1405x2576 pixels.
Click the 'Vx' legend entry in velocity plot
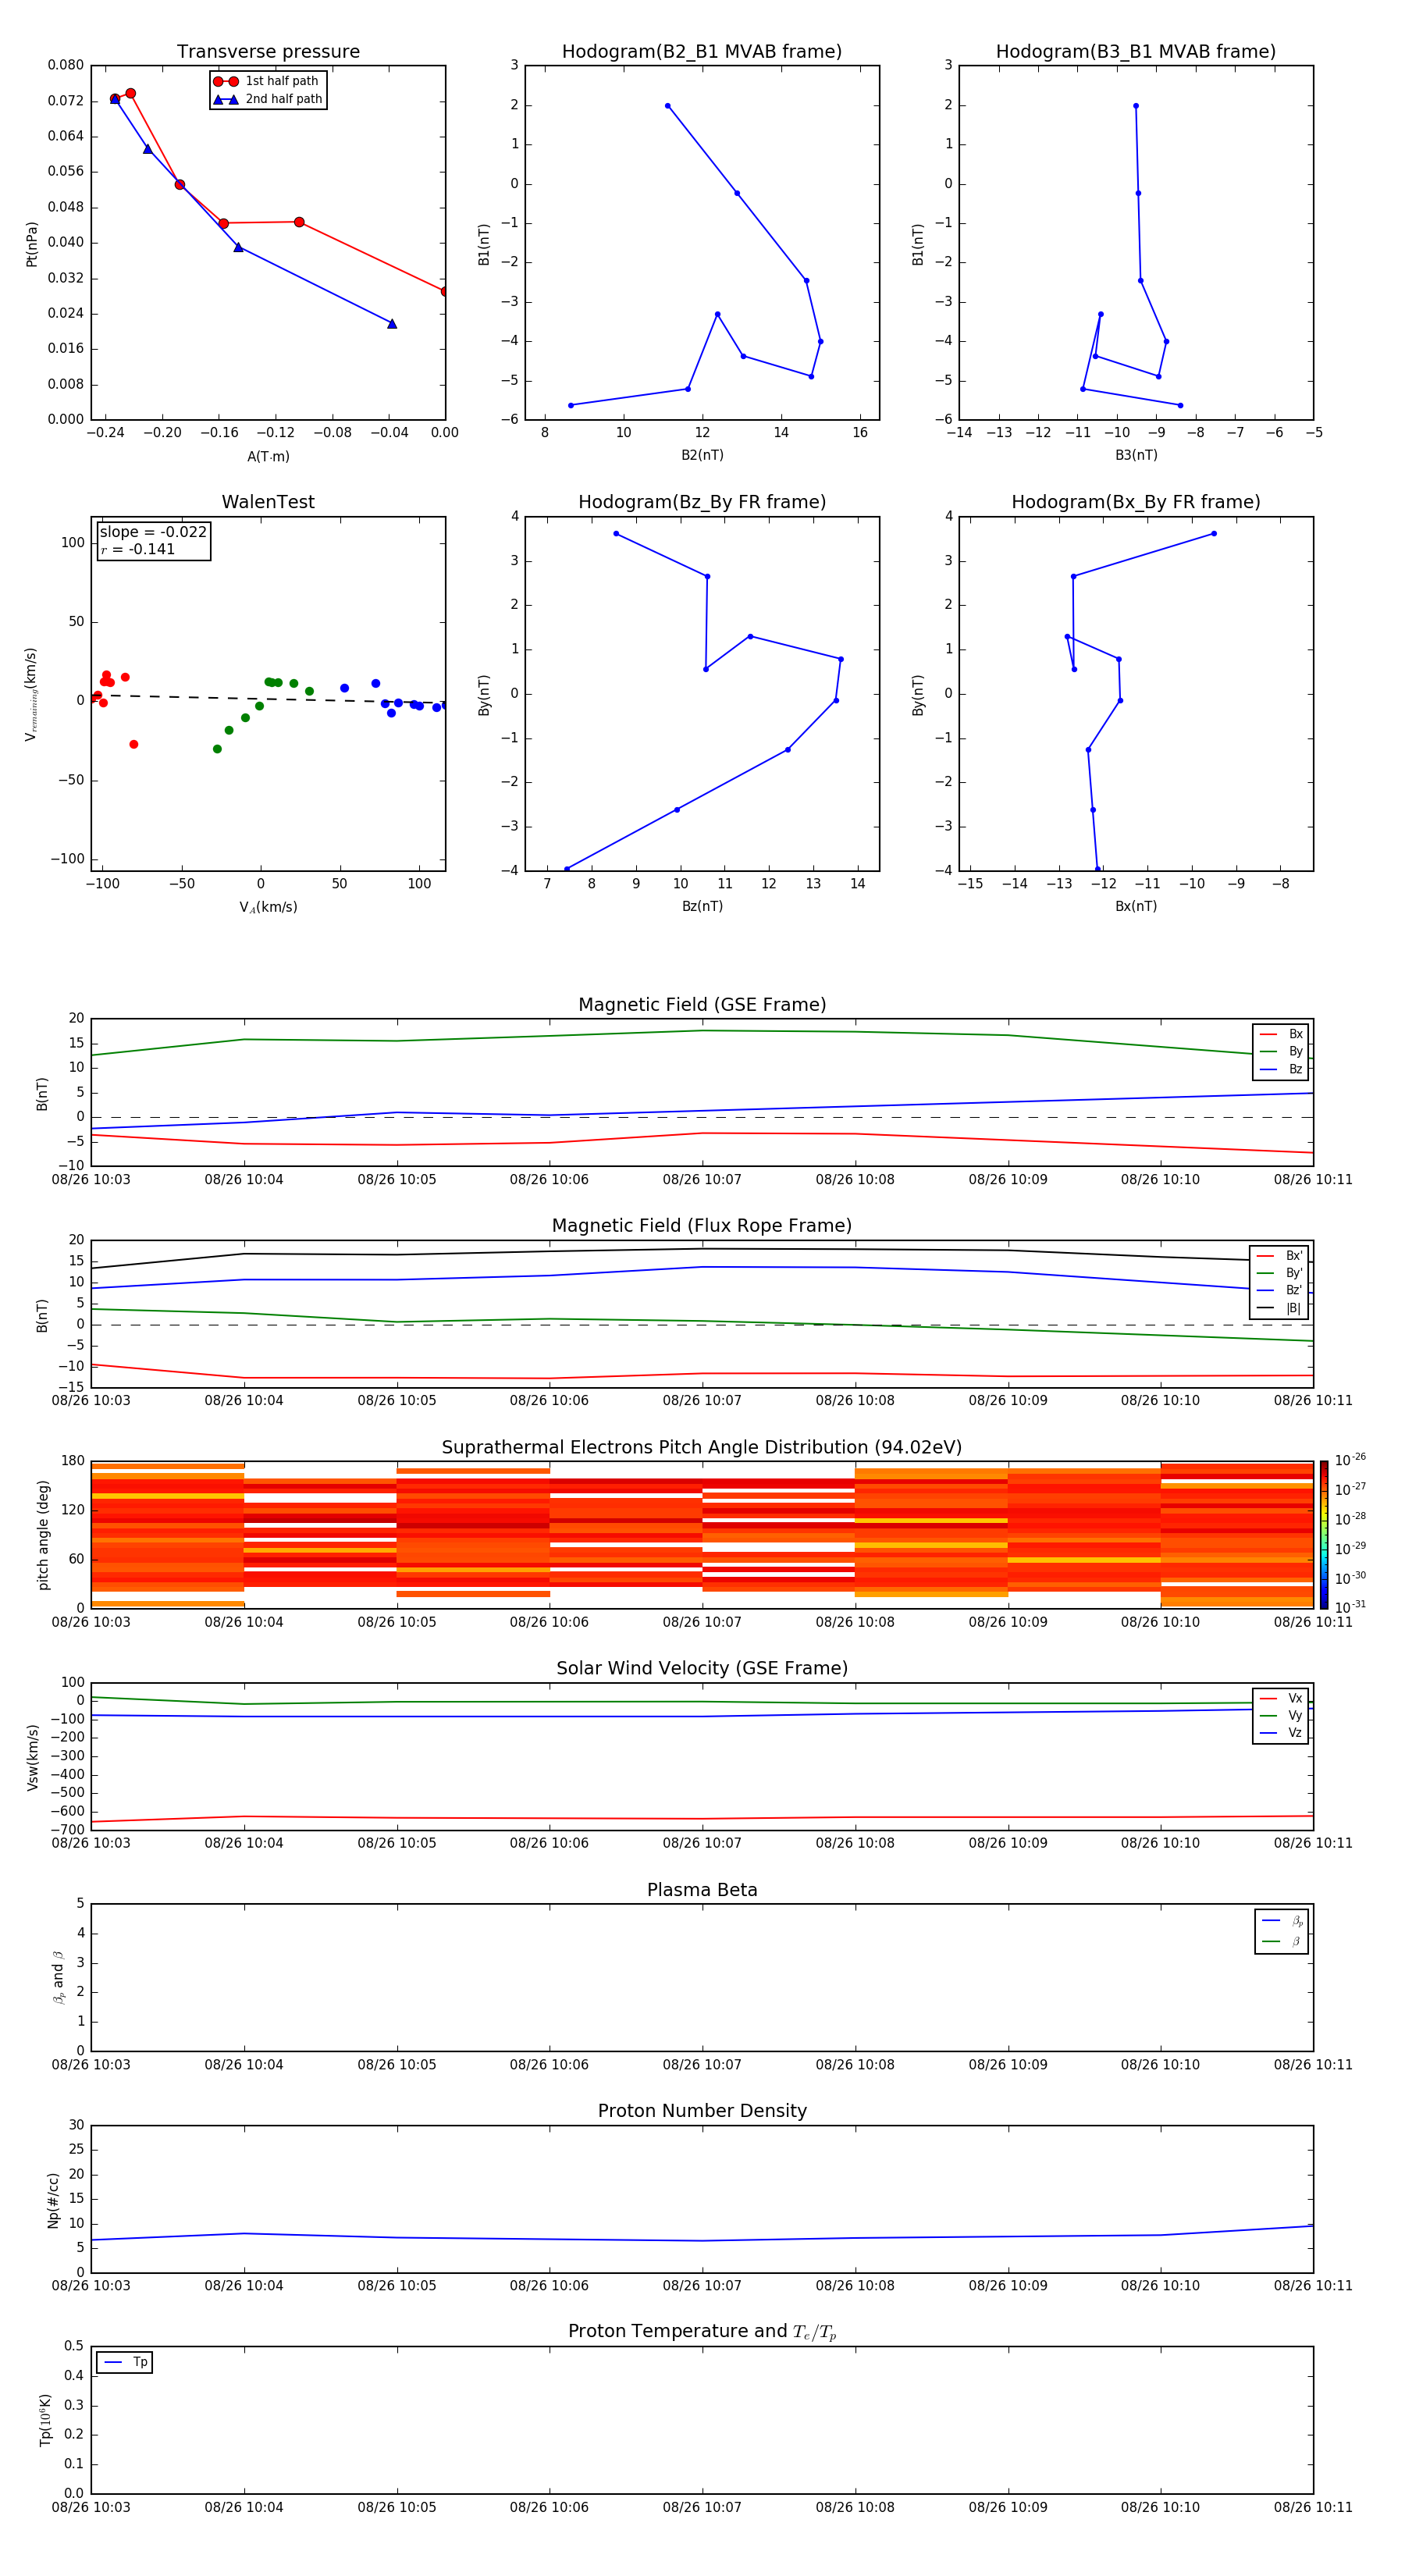[x=1281, y=1699]
